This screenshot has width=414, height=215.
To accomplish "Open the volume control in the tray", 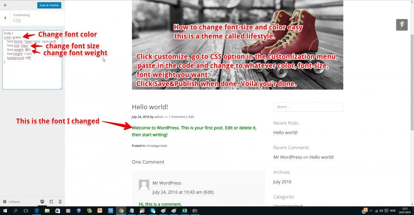I will [381, 211].
